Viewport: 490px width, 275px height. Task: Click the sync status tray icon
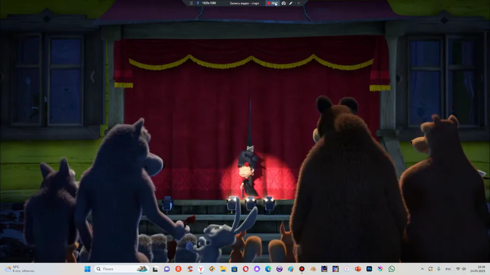430,269
